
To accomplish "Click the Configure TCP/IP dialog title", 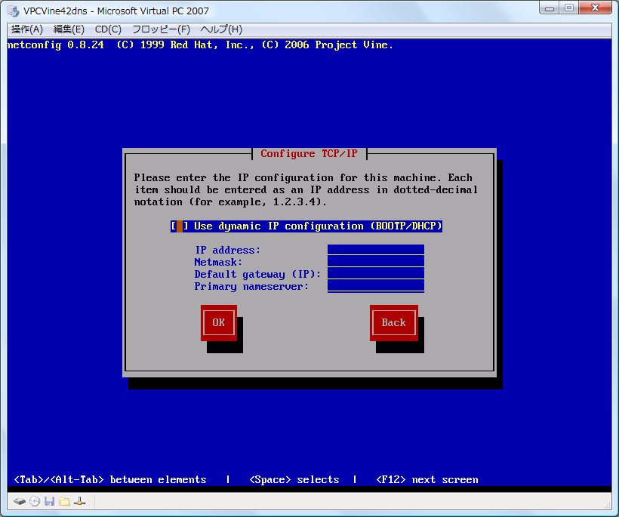I will 309,153.
